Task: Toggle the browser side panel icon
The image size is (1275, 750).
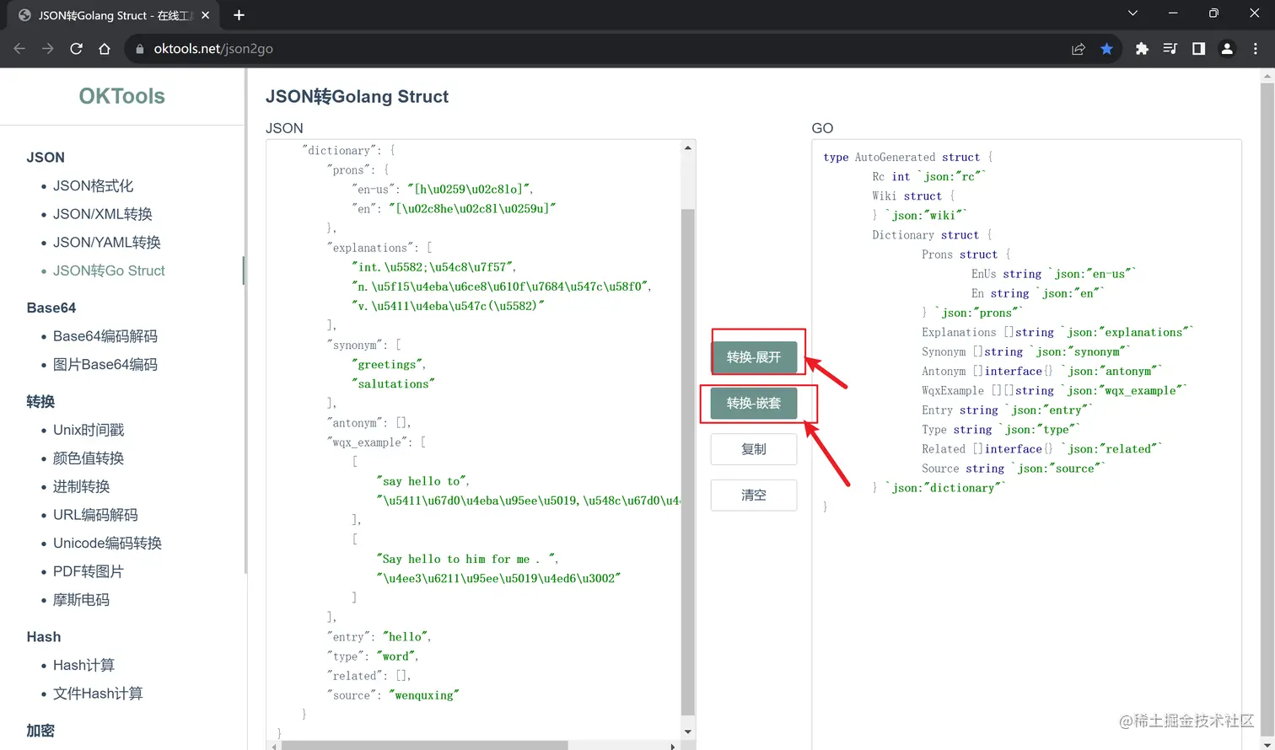Action: click(1198, 49)
